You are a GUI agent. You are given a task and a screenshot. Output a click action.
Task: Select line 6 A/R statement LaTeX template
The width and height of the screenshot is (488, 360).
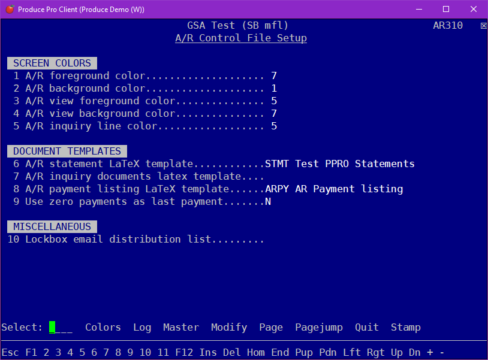click(214, 164)
